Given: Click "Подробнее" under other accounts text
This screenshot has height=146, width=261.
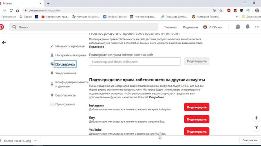Looking at the screenshot, I should coord(157,97).
